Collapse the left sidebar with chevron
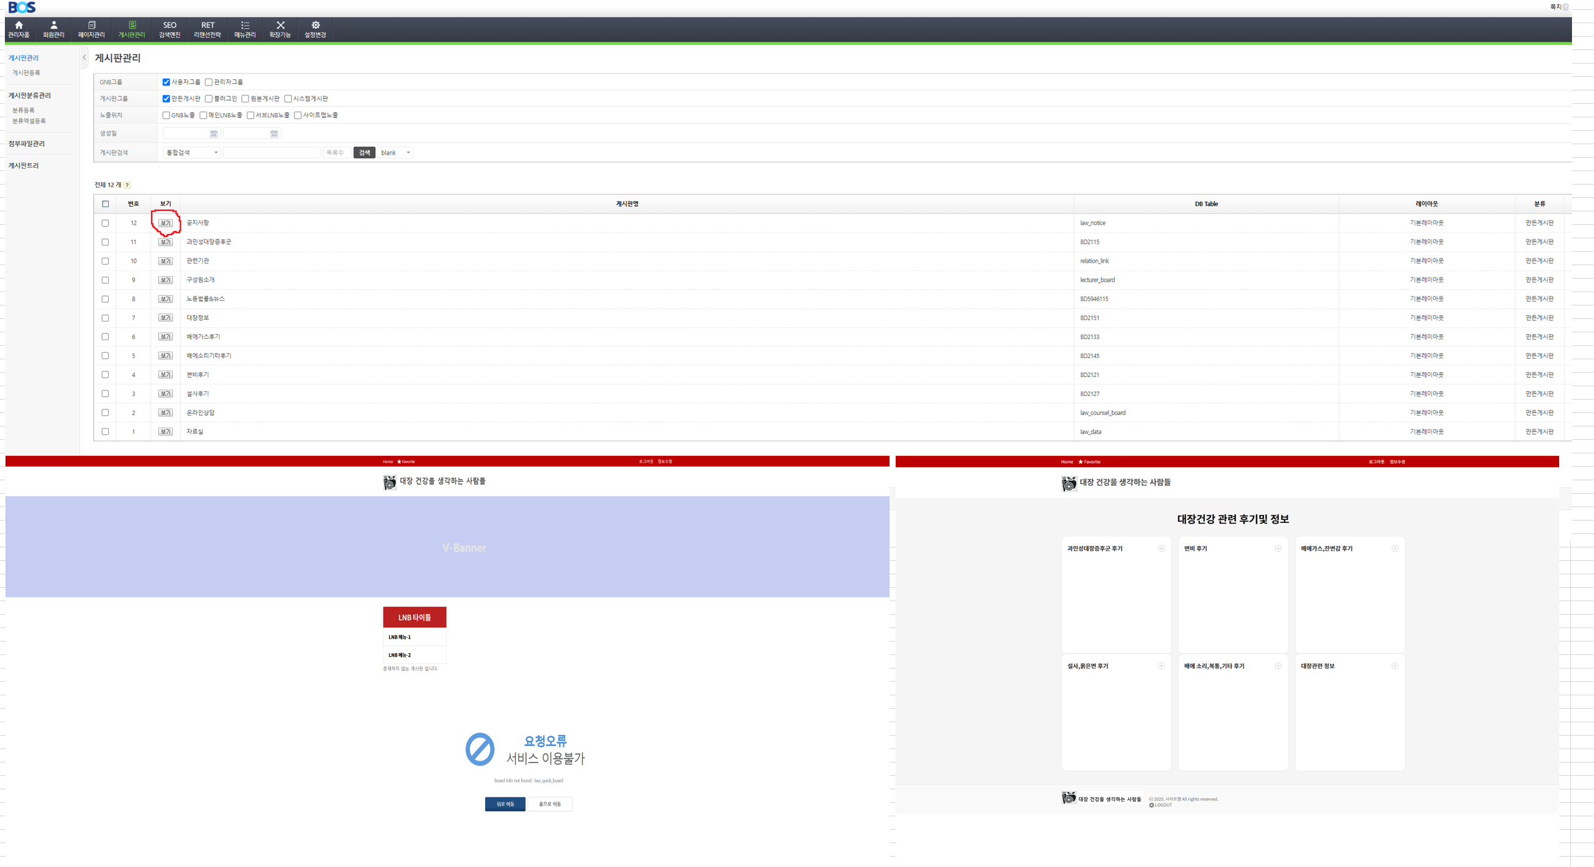1594x867 pixels. coord(84,57)
